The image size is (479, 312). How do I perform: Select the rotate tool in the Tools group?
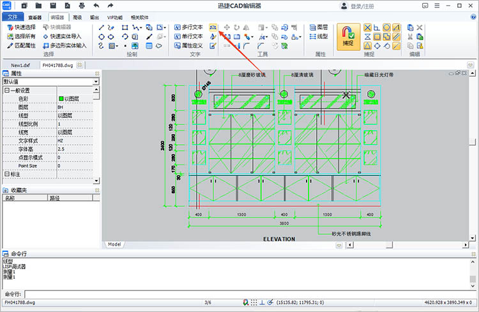237,27
